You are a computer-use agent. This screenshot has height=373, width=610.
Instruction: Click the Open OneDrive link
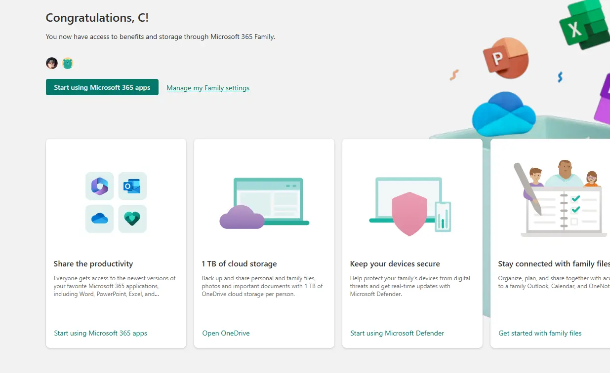point(226,333)
